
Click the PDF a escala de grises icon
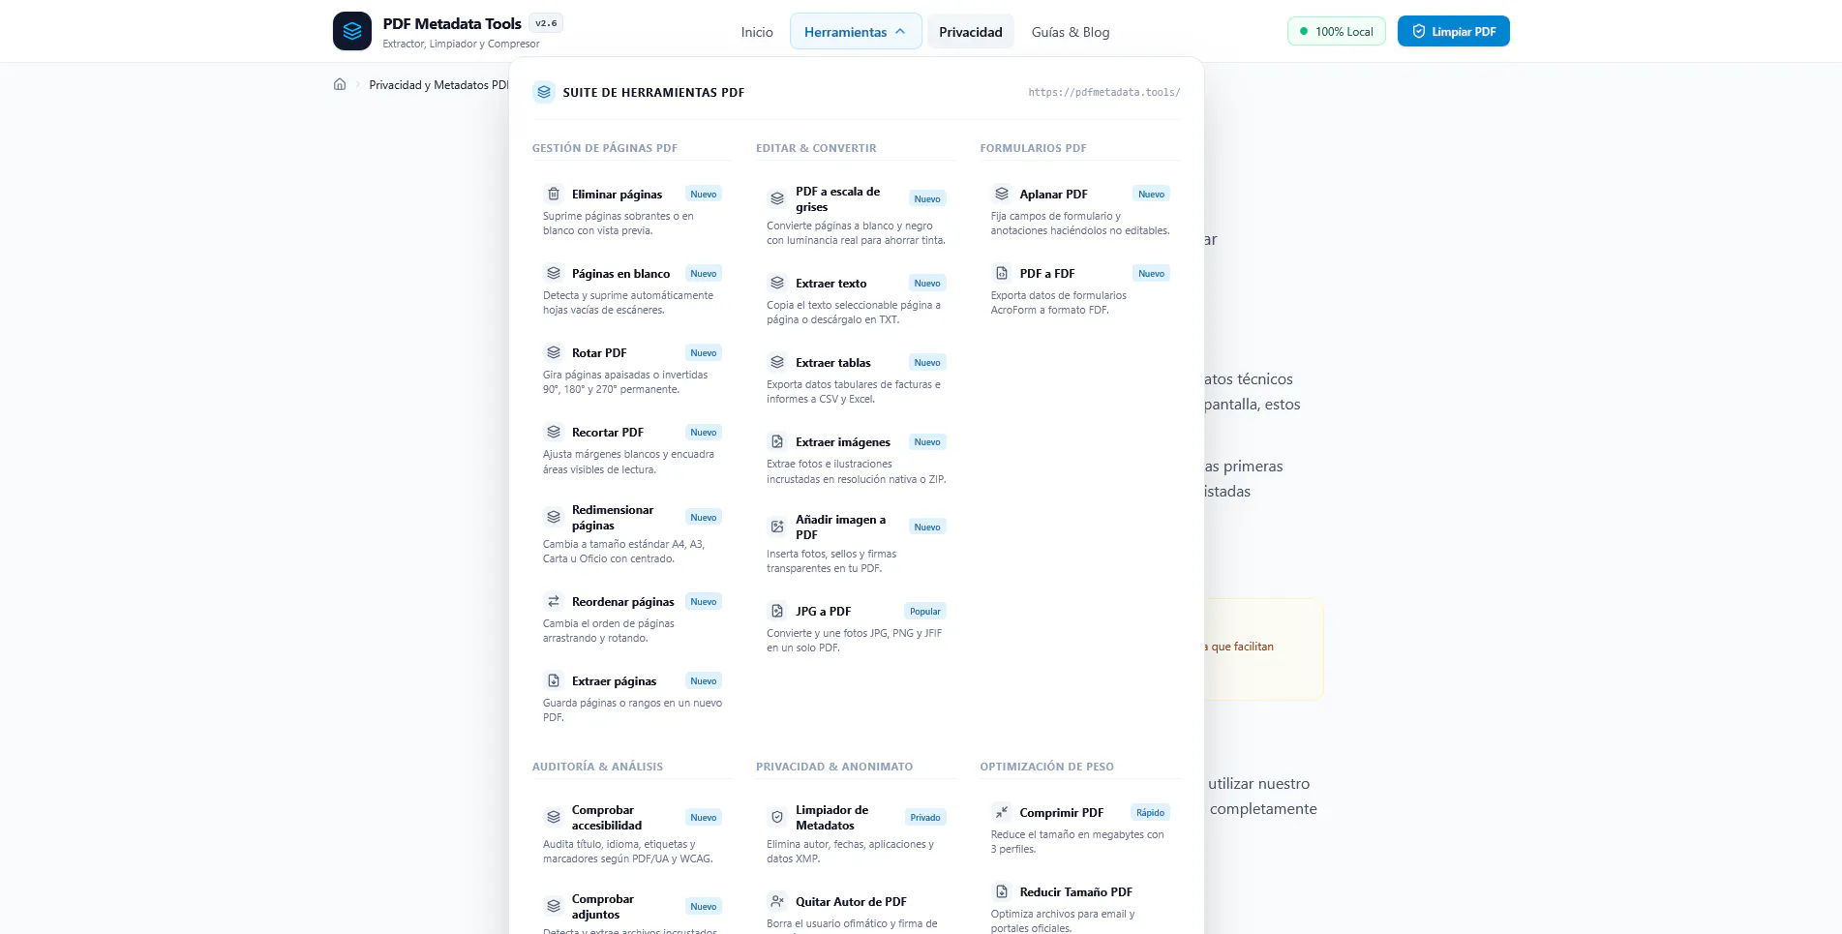click(x=777, y=198)
